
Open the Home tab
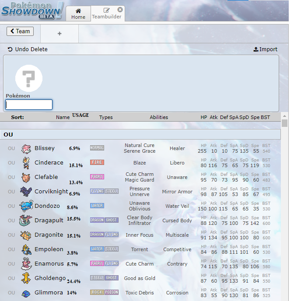click(78, 14)
